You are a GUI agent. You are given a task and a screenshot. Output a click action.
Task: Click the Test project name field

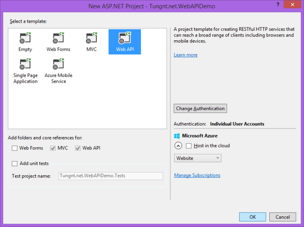[111, 176]
